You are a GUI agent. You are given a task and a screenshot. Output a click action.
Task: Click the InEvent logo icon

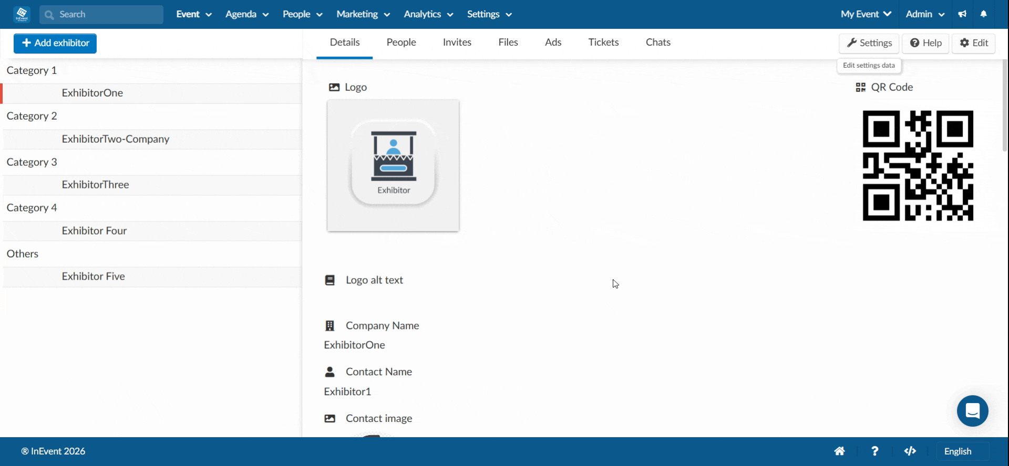(22, 14)
